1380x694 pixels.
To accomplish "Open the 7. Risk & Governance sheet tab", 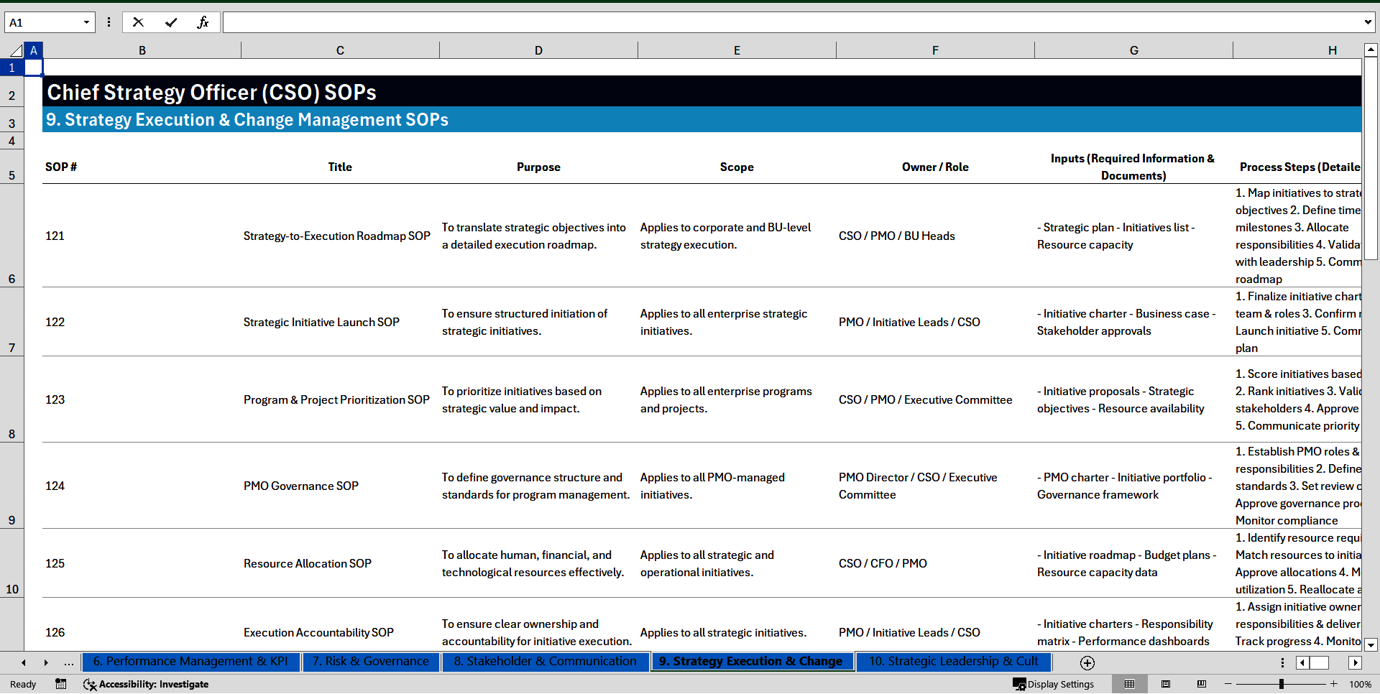I will [370, 661].
